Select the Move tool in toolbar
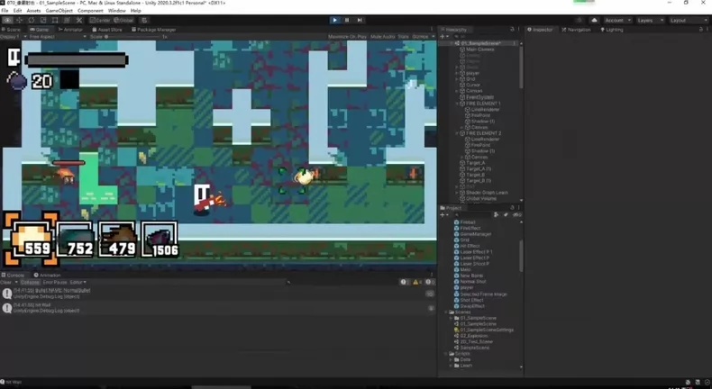Screen dimensions: 712x389 (20, 20)
